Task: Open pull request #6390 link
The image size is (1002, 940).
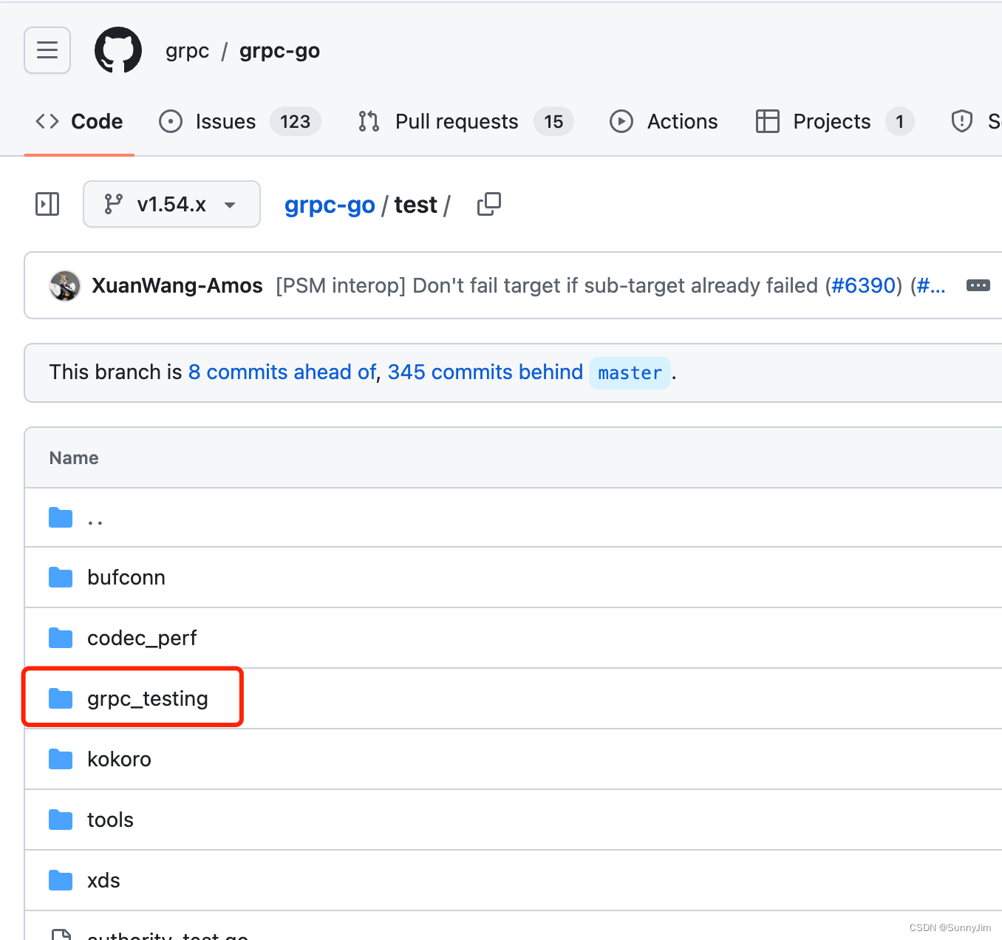Action: point(863,286)
